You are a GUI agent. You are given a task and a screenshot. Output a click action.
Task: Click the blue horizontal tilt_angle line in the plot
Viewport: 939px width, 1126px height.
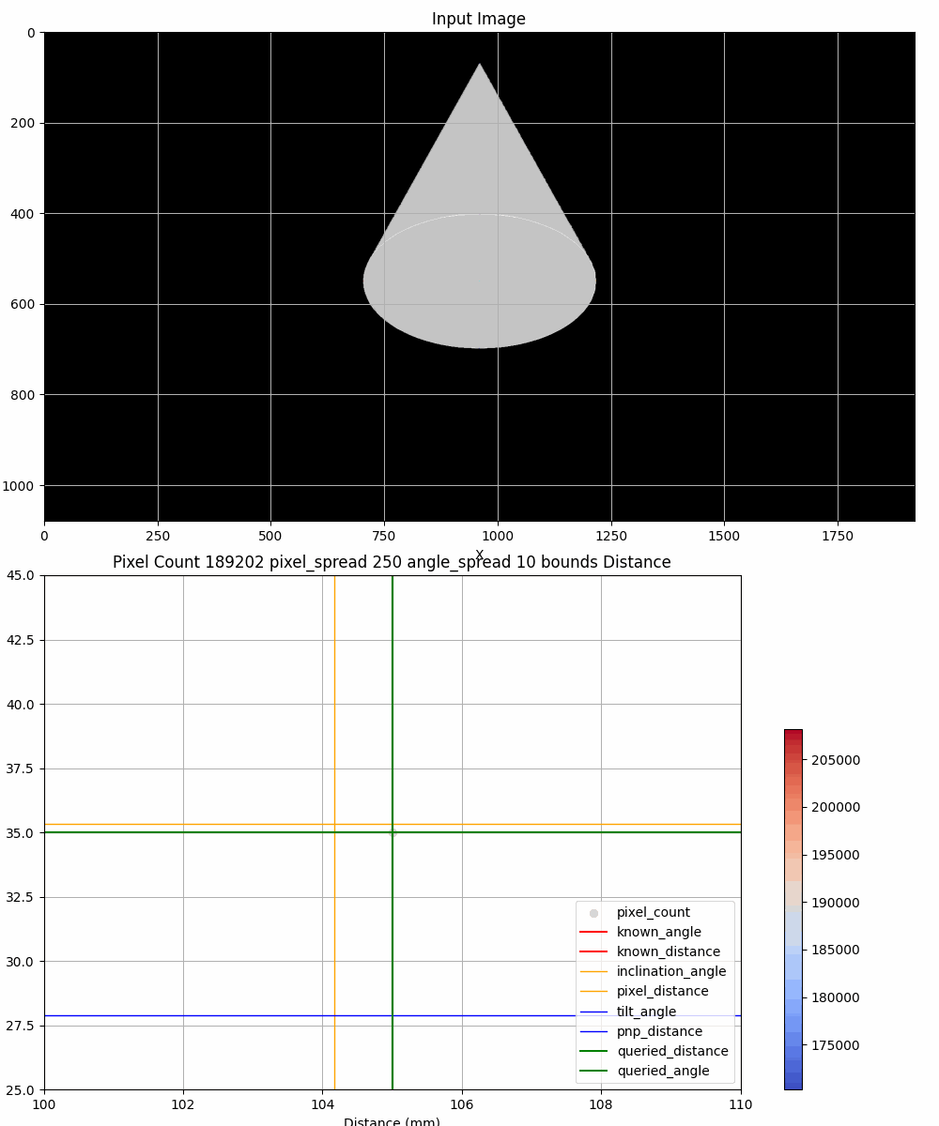(393, 1015)
